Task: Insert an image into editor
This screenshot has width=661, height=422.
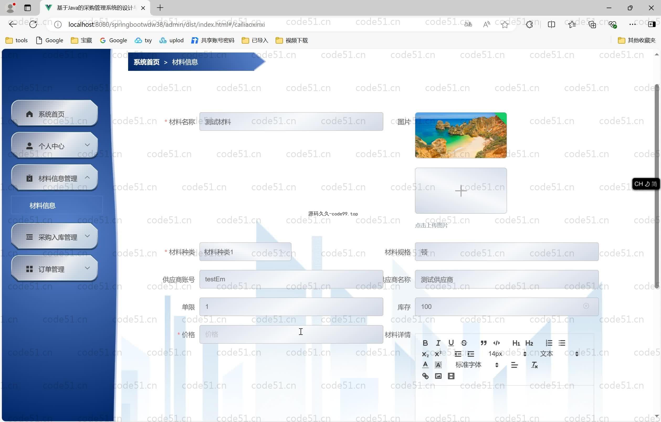Action: (x=438, y=376)
